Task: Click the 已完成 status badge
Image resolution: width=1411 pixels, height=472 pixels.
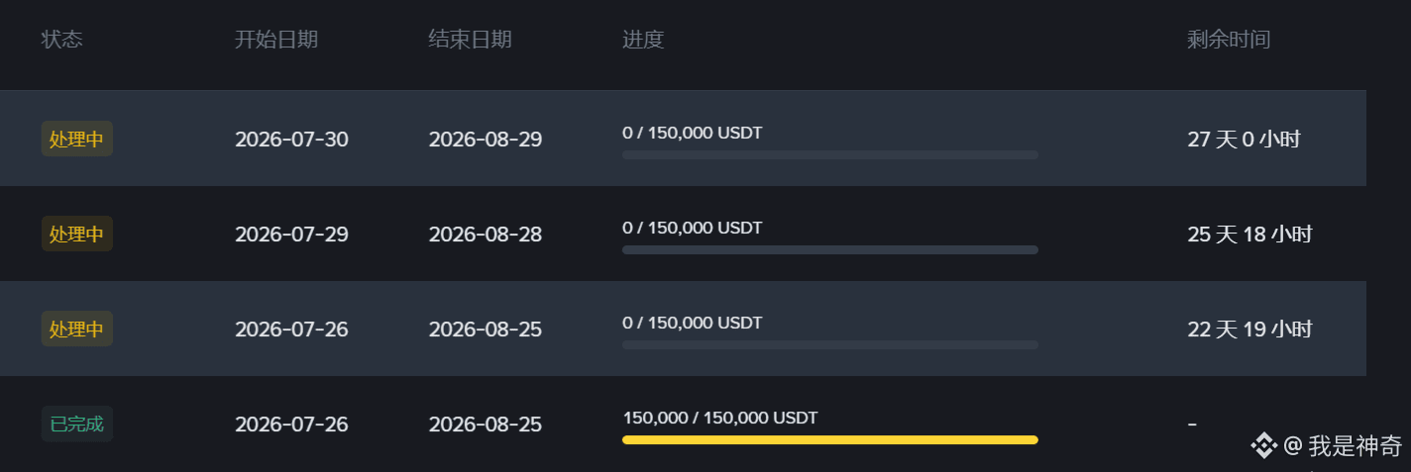Action: tap(76, 424)
